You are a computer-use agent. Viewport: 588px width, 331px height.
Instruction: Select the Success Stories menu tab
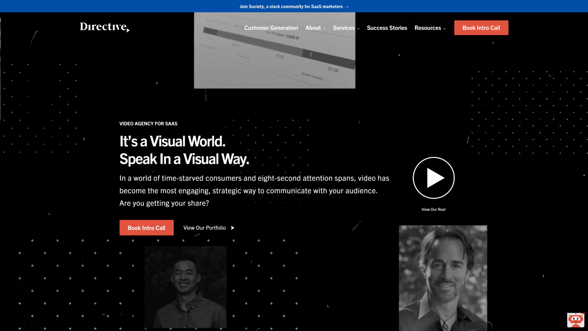[x=387, y=28]
